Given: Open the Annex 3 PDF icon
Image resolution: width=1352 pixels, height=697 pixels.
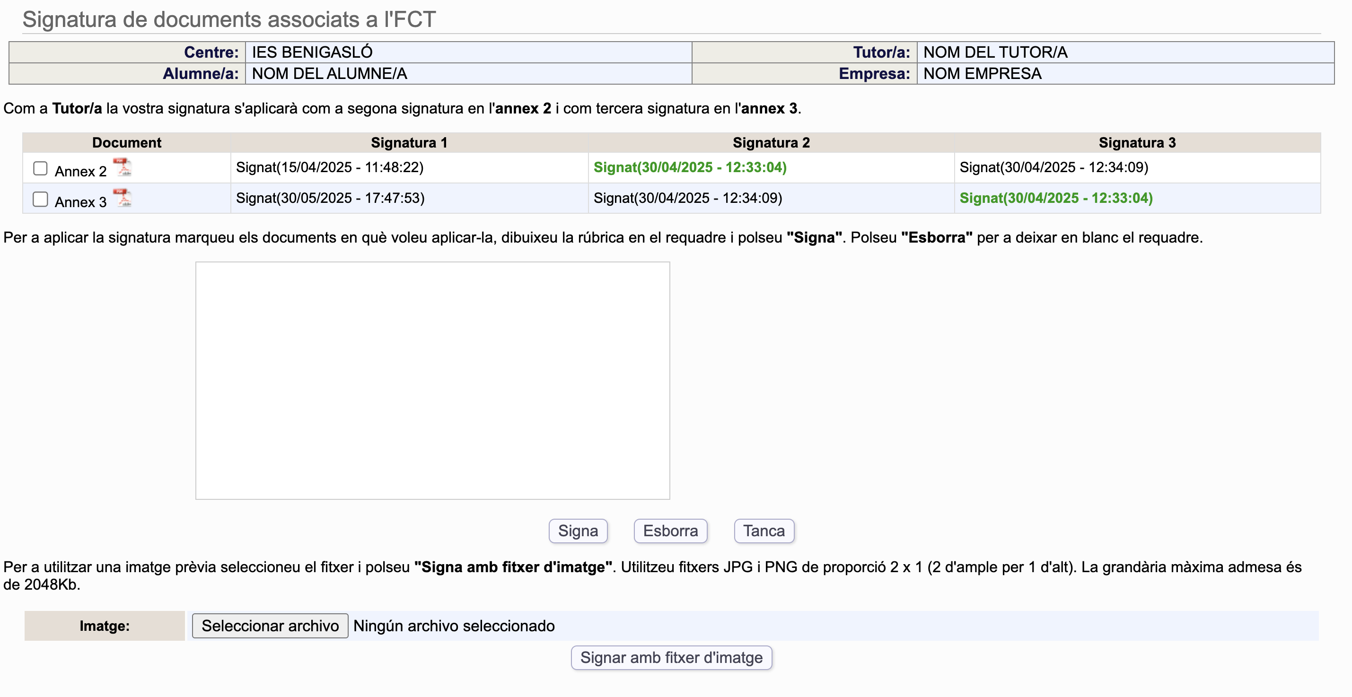Looking at the screenshot, I should point(123,198).
